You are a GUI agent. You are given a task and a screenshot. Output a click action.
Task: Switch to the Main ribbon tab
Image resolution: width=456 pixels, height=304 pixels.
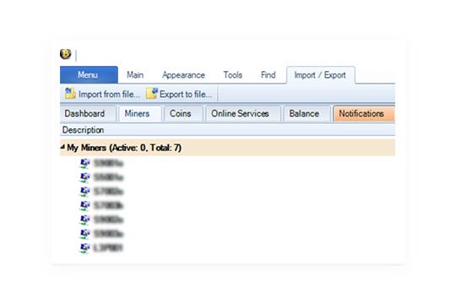(x=135, y=75)
